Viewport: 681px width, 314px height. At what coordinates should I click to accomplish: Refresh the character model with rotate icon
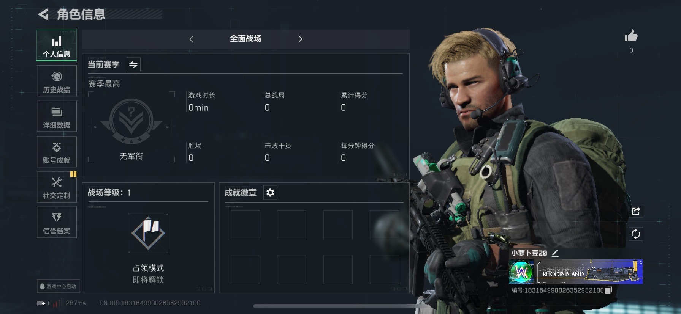pos(636,234)
